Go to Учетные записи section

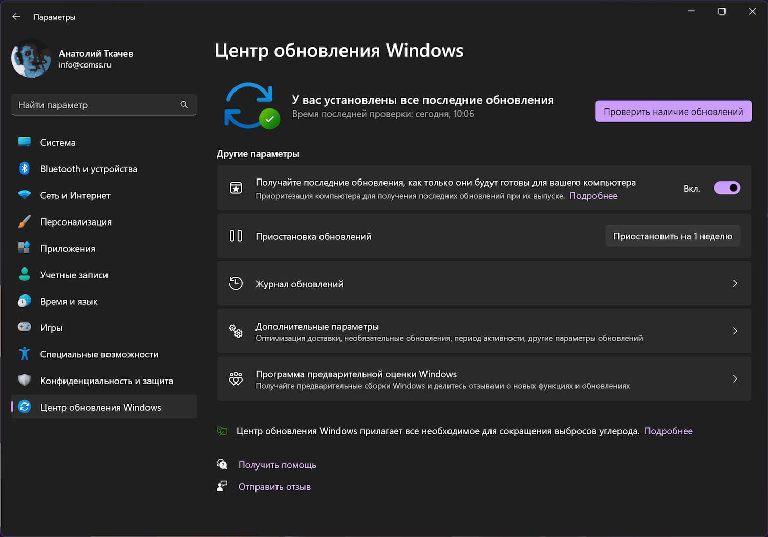[x=74, y=275]
